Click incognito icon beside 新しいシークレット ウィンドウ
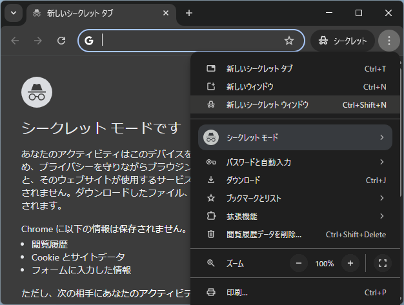 (211, 104)
